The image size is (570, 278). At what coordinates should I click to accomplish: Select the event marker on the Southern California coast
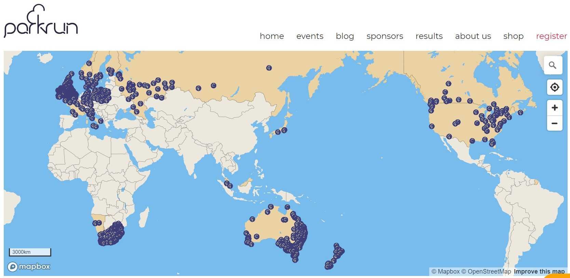pos(432,126)
